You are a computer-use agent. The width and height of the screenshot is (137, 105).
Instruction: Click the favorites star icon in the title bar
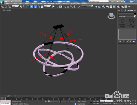118,1
